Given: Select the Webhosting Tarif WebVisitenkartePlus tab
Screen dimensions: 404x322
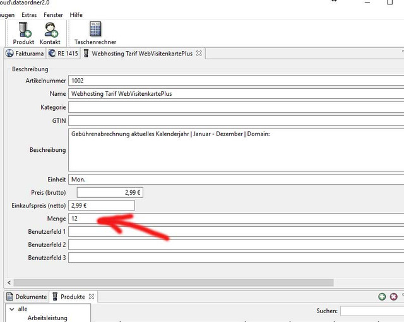Looking at the screenshot, I should coord(142,54).
